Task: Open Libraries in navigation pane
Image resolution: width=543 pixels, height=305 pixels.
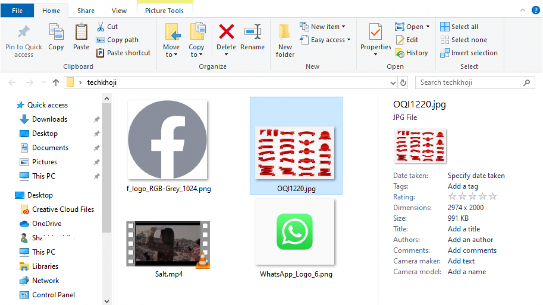Action: pos(45,266)
